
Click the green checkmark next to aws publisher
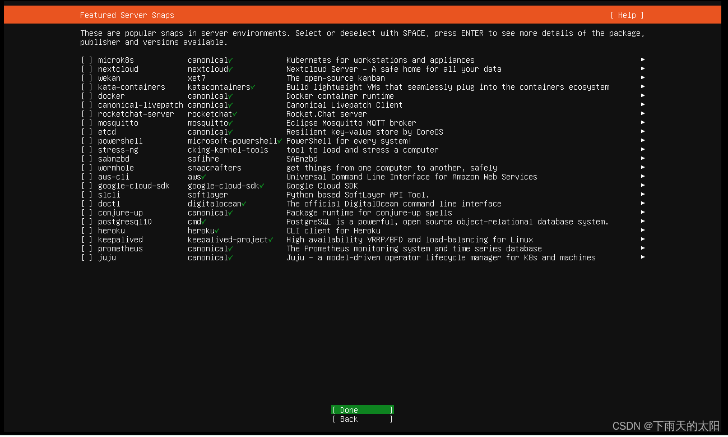pos(205,177)
